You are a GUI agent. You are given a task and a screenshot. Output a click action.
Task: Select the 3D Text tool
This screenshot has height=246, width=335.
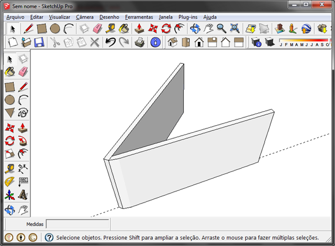click(x=23, y=195)
